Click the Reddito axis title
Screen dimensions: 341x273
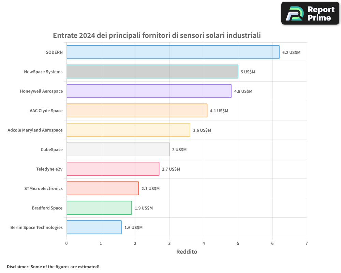[187, 252]
